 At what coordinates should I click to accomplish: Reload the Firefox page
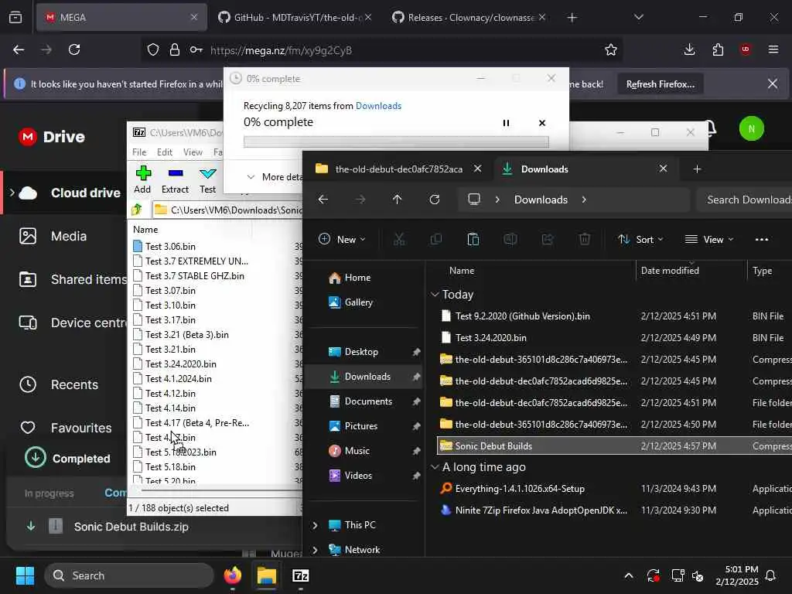[74, 49]
